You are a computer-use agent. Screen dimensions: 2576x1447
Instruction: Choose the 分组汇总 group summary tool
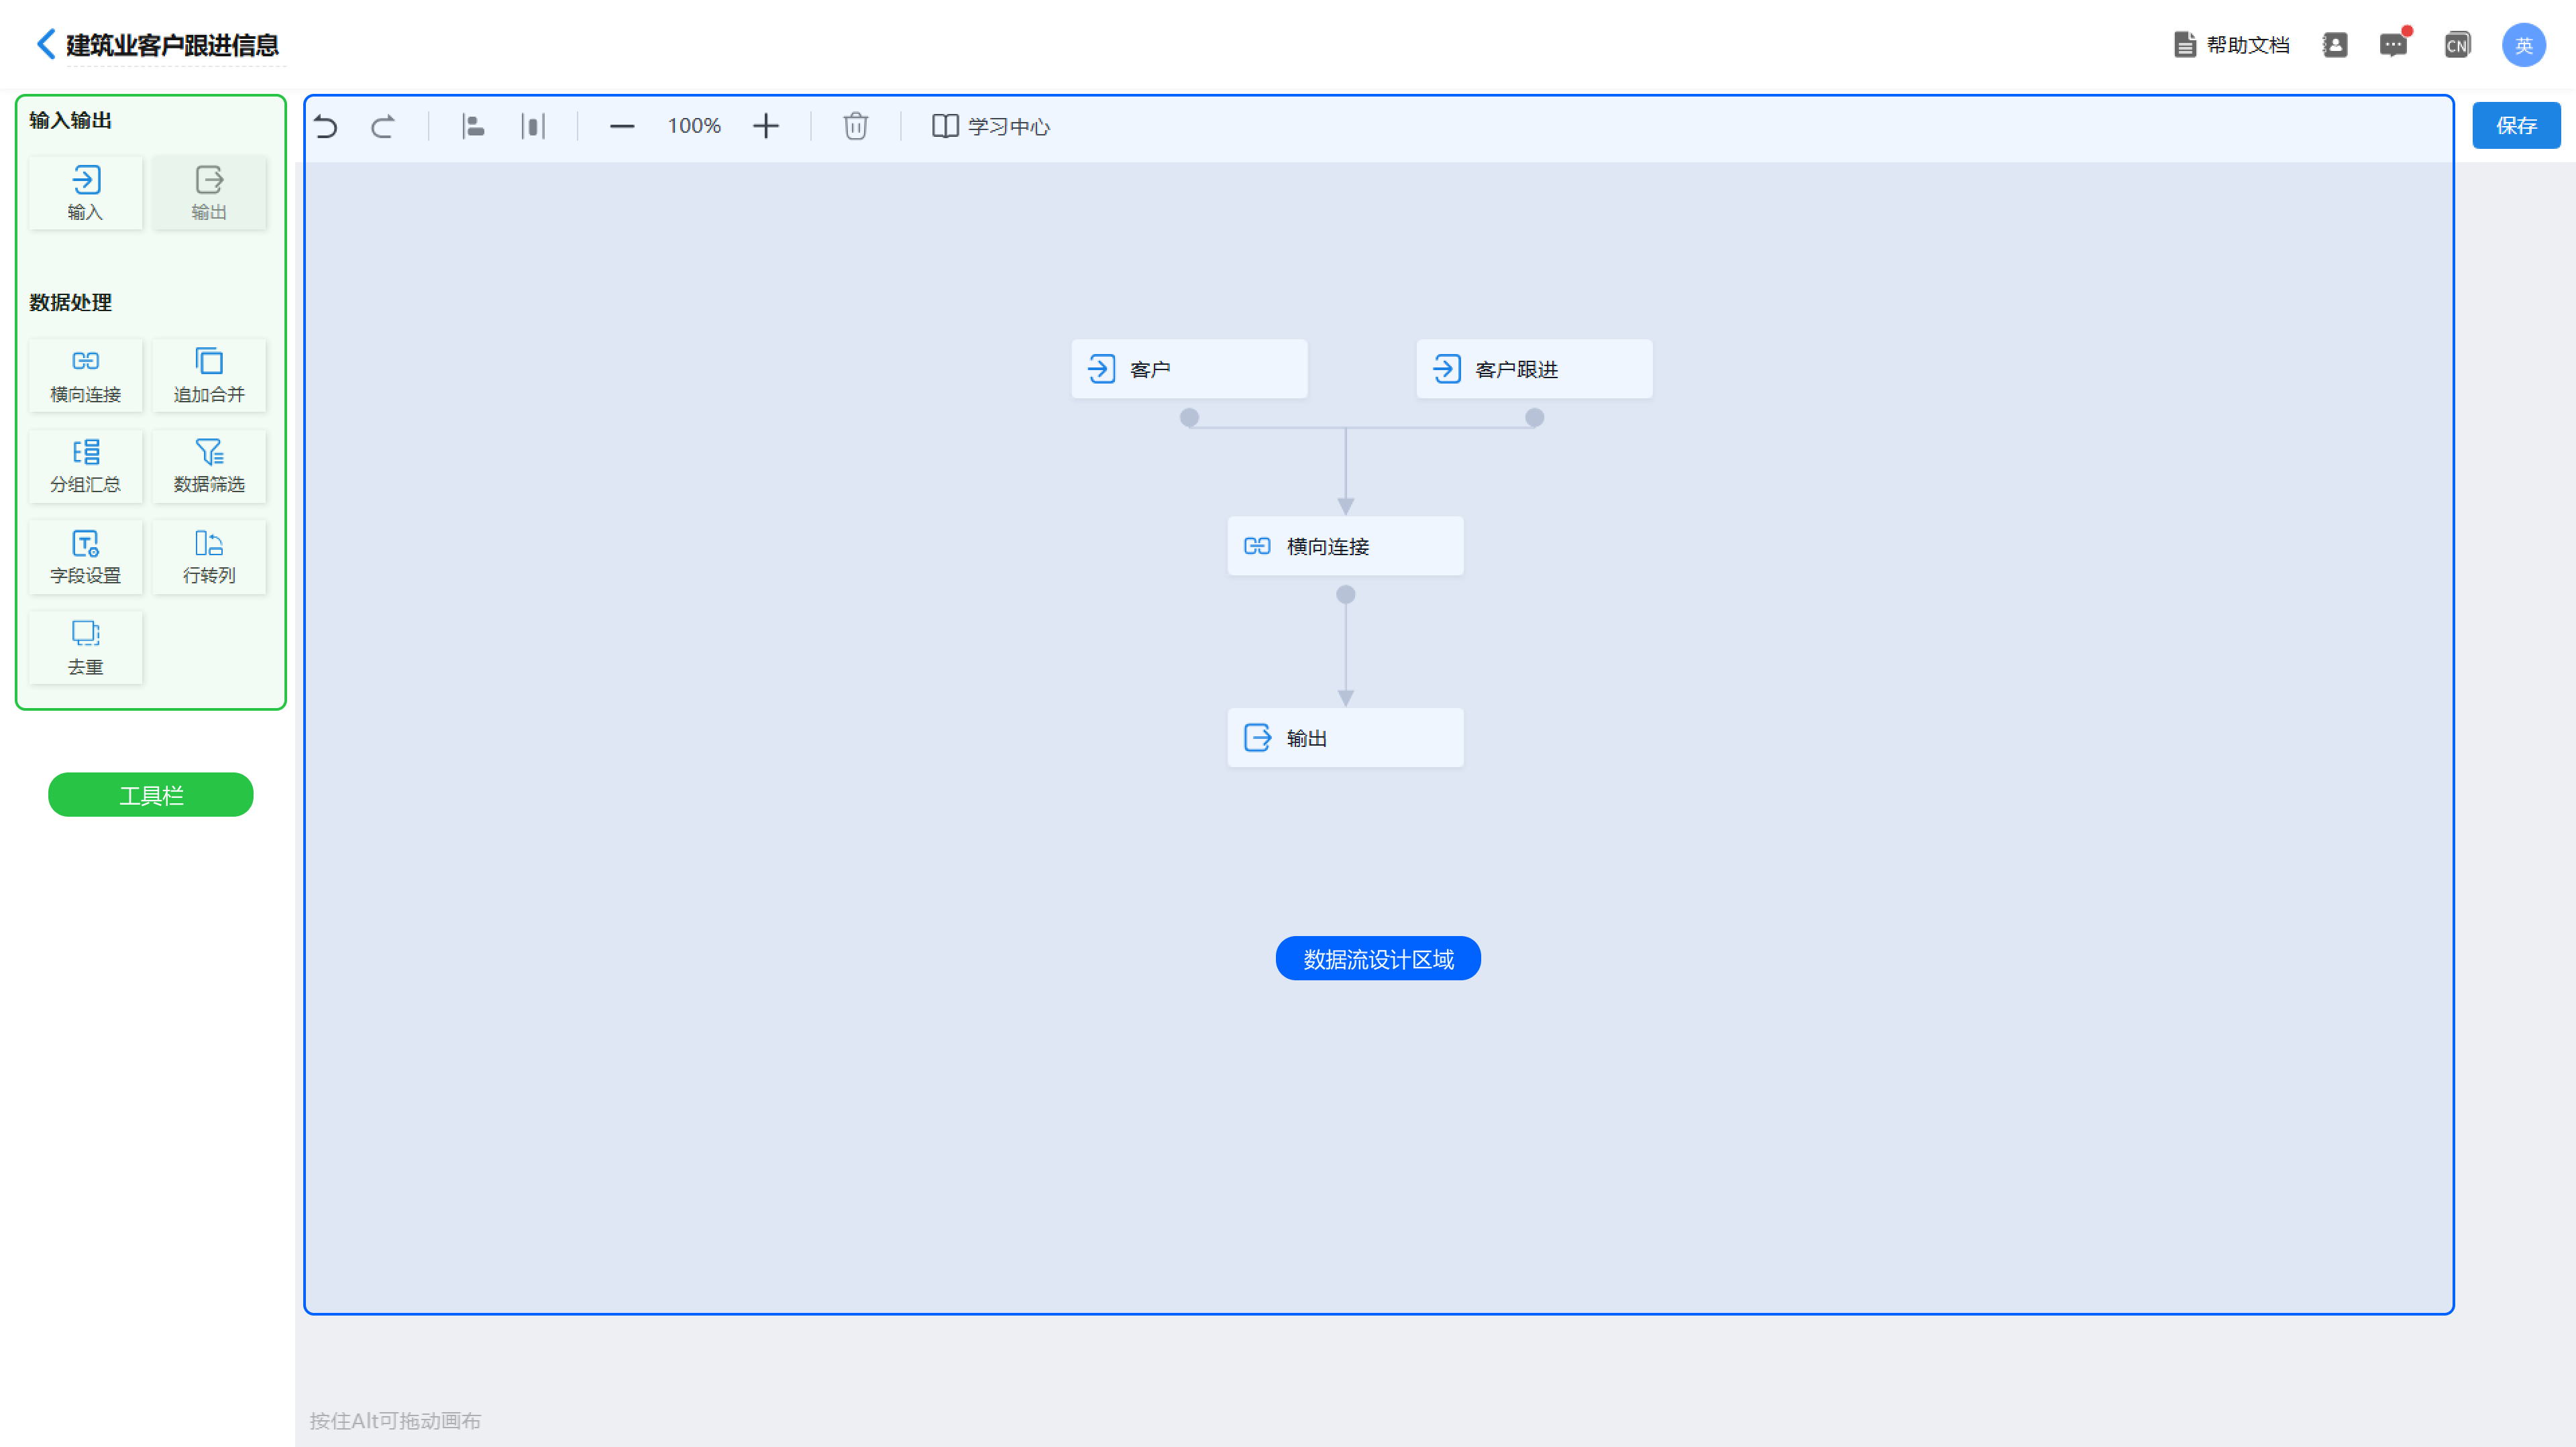tap(86, 465)
